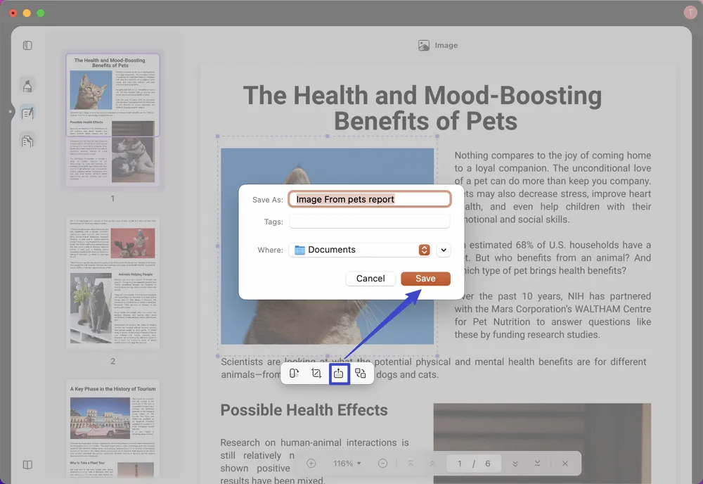Toggle the thumbnail sidebar panel icon
Screen dimensions: 703x484
27,45
